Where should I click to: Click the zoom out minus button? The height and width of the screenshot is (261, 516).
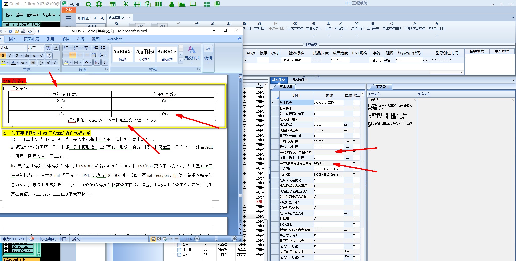pyautogui.click(x=197, y=239)
